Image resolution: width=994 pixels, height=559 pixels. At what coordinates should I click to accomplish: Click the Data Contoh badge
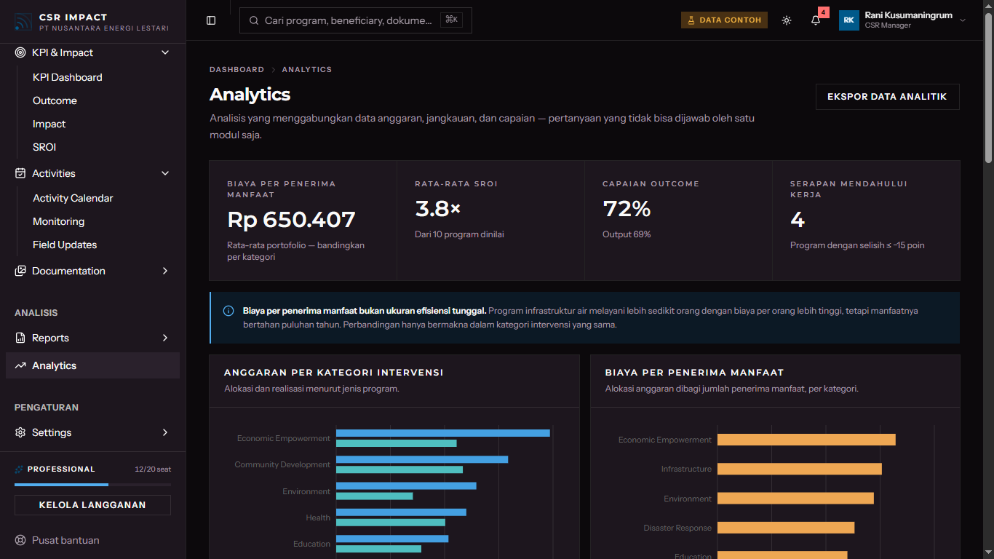point(724,20)
